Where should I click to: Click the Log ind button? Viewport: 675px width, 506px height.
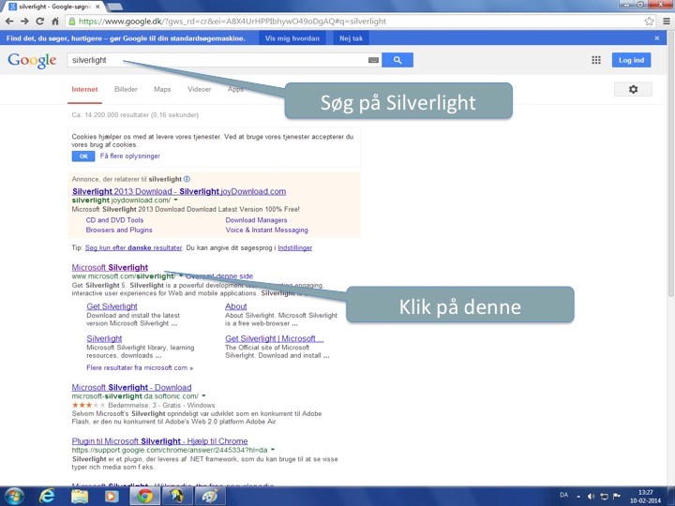pyautogui.click(x=632, y=60)
